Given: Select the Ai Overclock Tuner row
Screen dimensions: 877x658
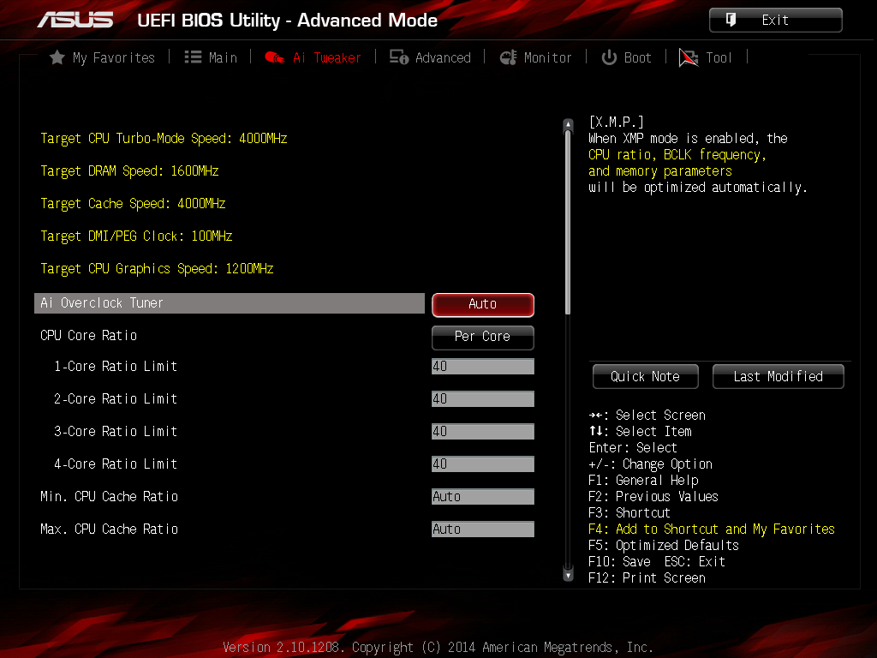Looking at the screenshot, I should (230, 303).
